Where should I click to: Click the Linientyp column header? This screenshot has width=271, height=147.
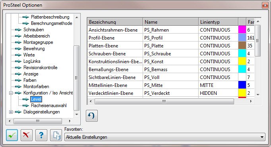click(x=218, y=22)
